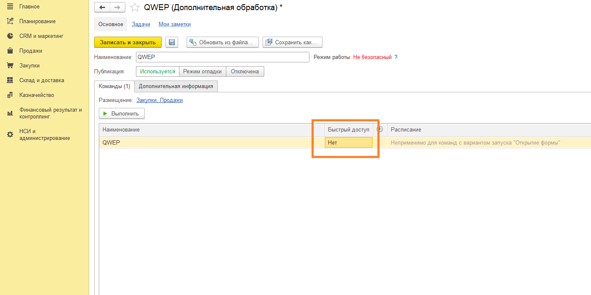Click the Склад и доставка grid icon

[x=10, y=80]
